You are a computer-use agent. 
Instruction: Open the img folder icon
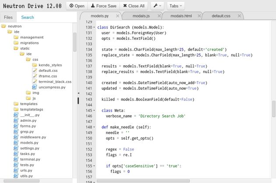pyautogui.click(x=28, y=93)
